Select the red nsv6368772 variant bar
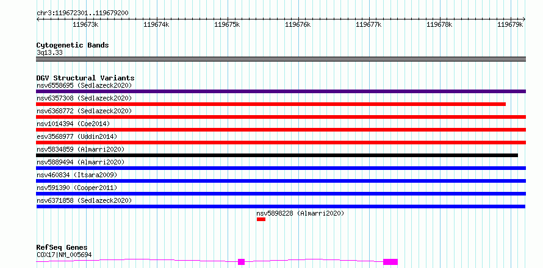The image size is (543, 268). 281,117
